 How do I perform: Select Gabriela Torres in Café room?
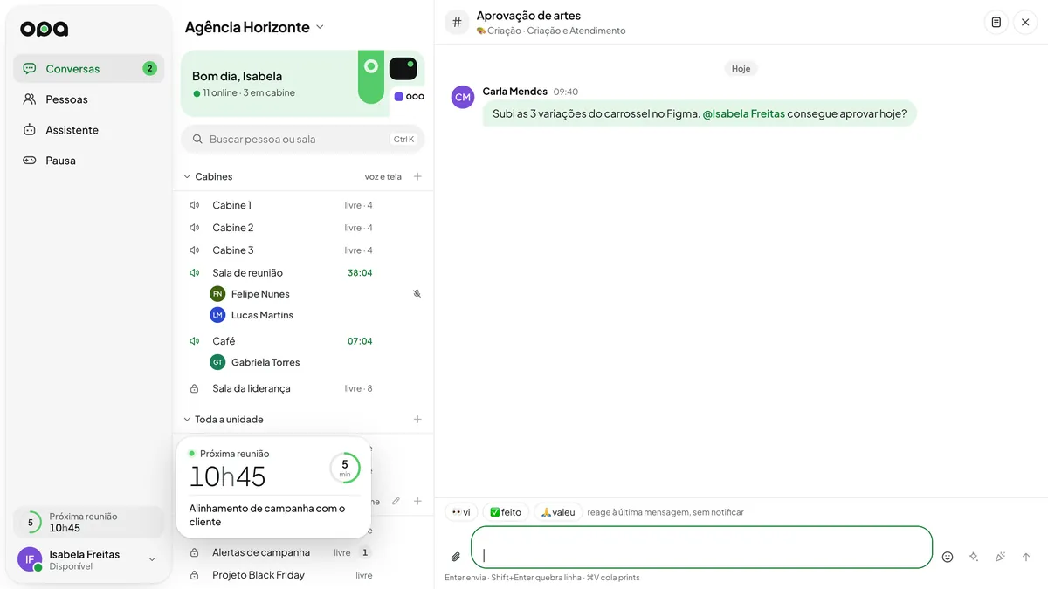(265, 362)
